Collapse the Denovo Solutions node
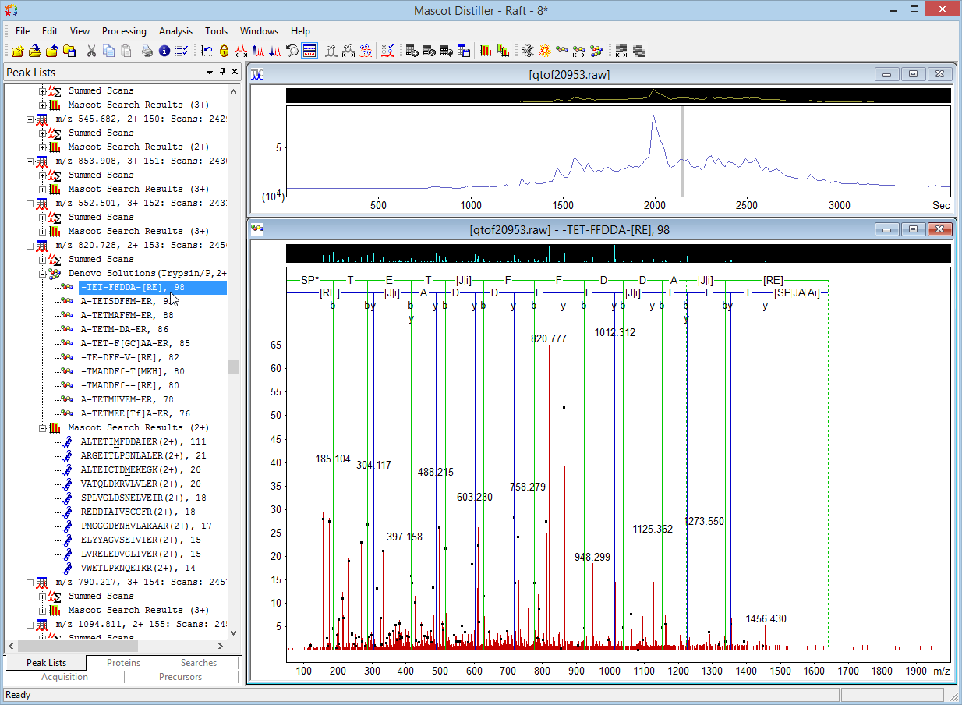Image resolution: width=962 pixels, height=705 pixels. coord(43,273)
